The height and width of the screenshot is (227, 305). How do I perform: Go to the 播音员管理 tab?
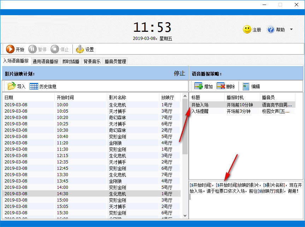point(115,61)
